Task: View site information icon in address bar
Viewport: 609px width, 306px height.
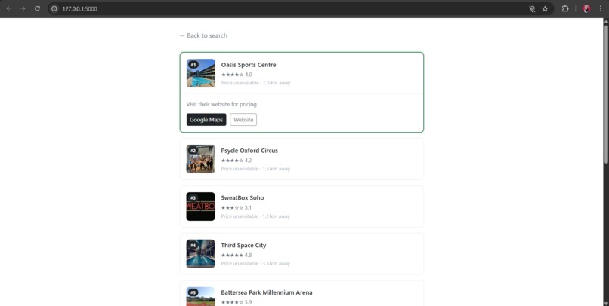Action: point(54,8)
